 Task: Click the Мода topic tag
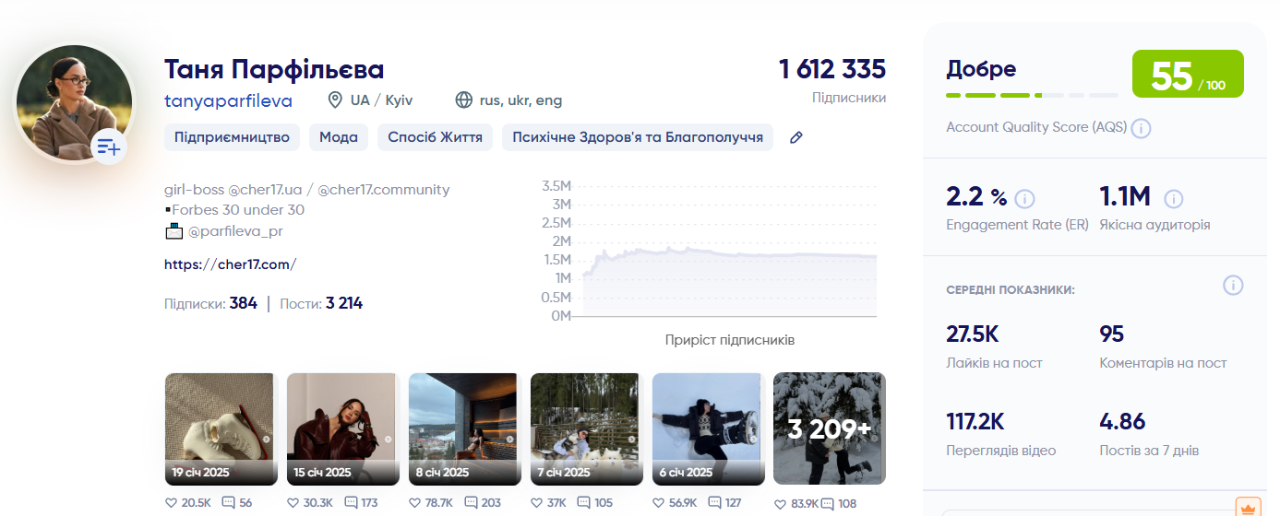(x=339, y=137)
